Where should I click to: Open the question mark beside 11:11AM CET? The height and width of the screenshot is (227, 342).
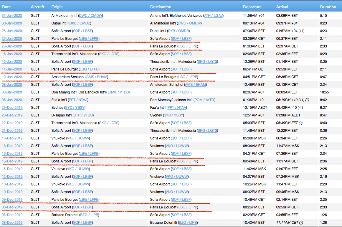pos(301,223)
